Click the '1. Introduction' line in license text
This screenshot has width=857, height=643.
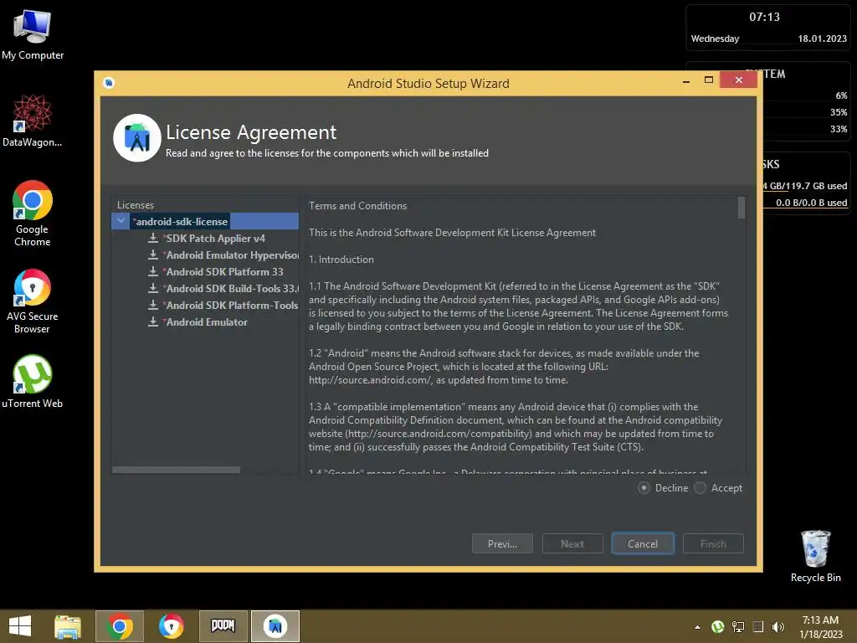[x=341, y=260]
